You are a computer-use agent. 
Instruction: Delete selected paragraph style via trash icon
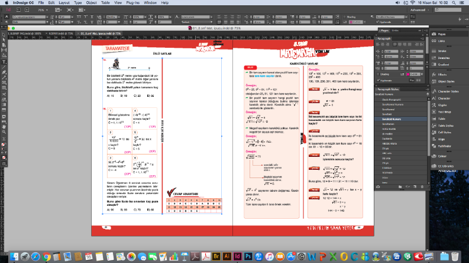[x=422, y=187]
